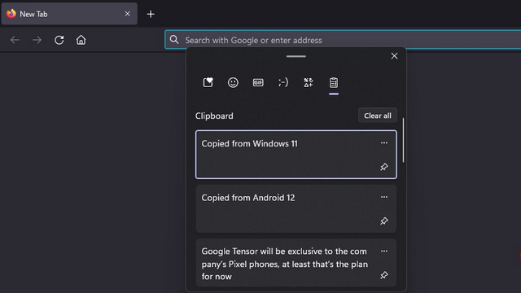Click the clipboard panel drag handle
This screenshot has width=521, height=293.
point(296,56)
